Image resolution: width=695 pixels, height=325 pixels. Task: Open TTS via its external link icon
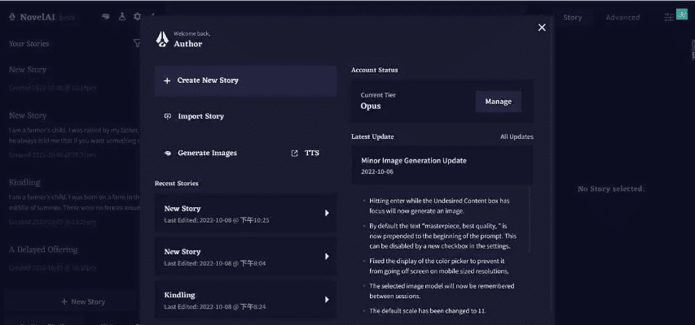294,153
